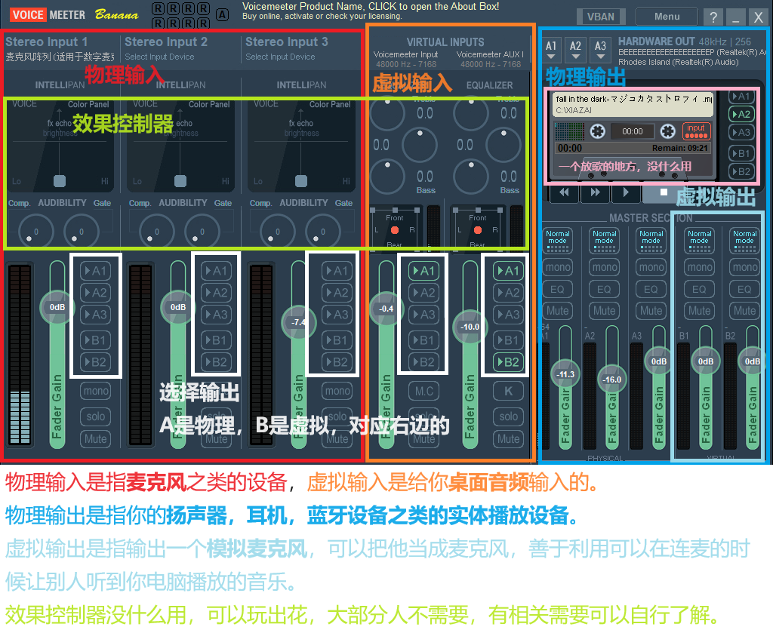Click the A routing indicator near header
The height and width of the screenshot is (630, 773).
223,15
